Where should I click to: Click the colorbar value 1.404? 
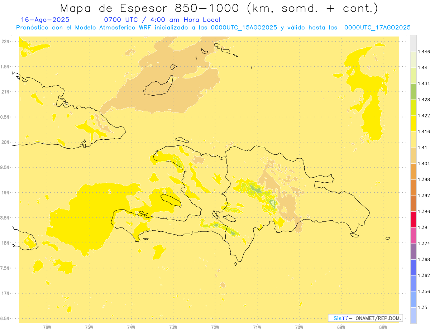click(x=424, y=163)
